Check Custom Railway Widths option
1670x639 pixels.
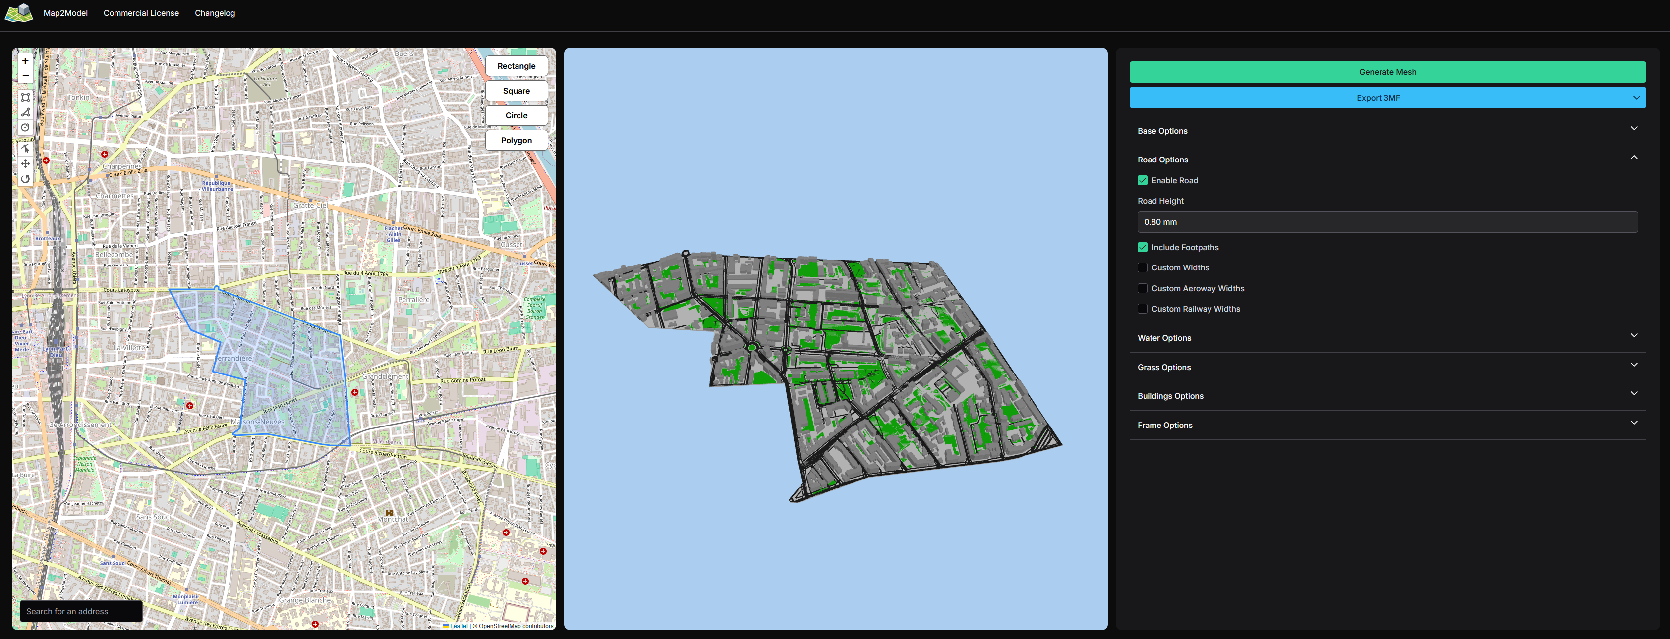(1142, 309)
